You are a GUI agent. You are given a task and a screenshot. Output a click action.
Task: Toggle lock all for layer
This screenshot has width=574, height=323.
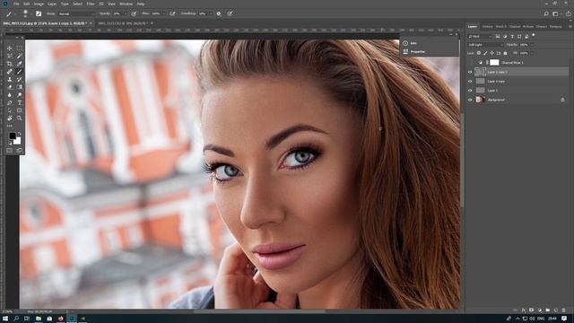505,53
